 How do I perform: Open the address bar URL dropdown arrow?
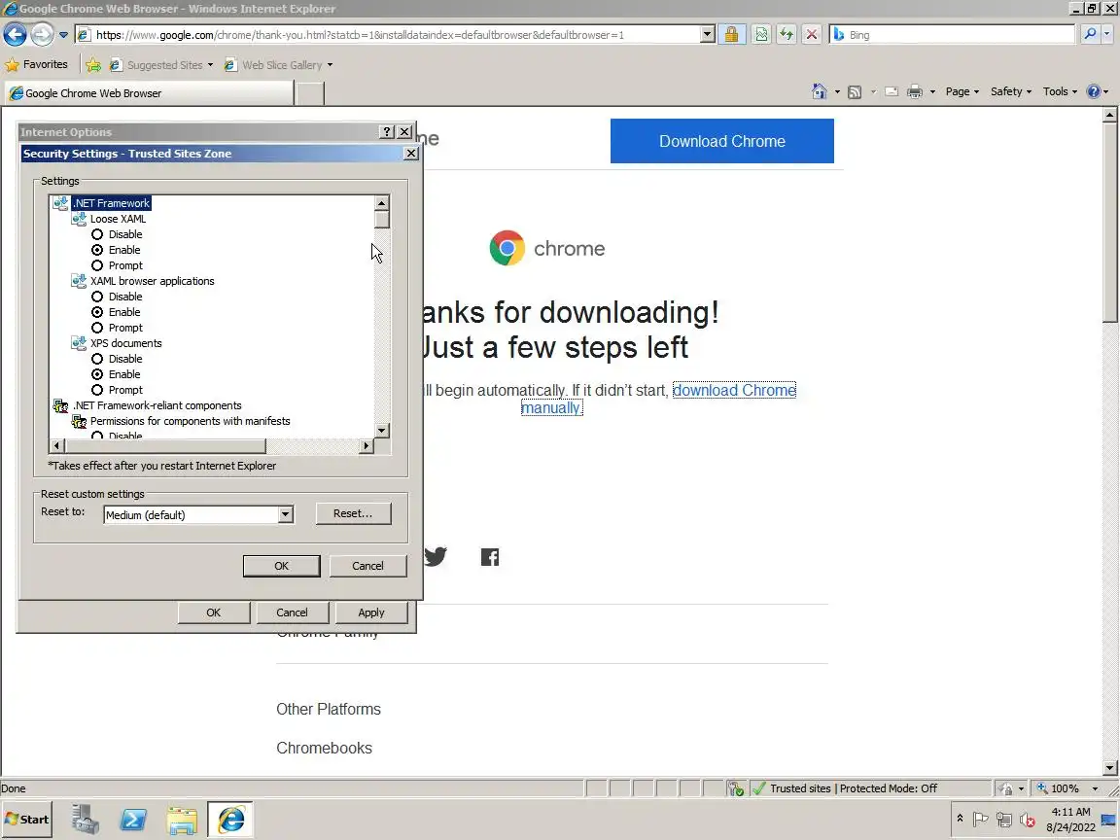coord(707,34)
